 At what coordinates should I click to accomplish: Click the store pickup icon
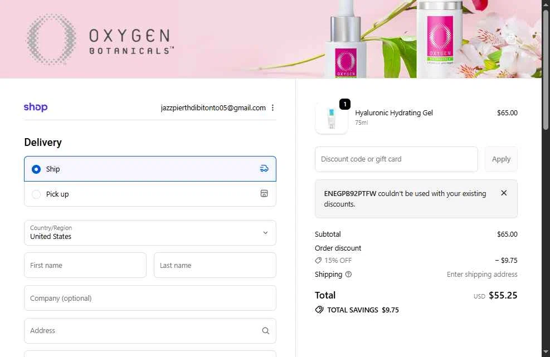coord(264,194)
